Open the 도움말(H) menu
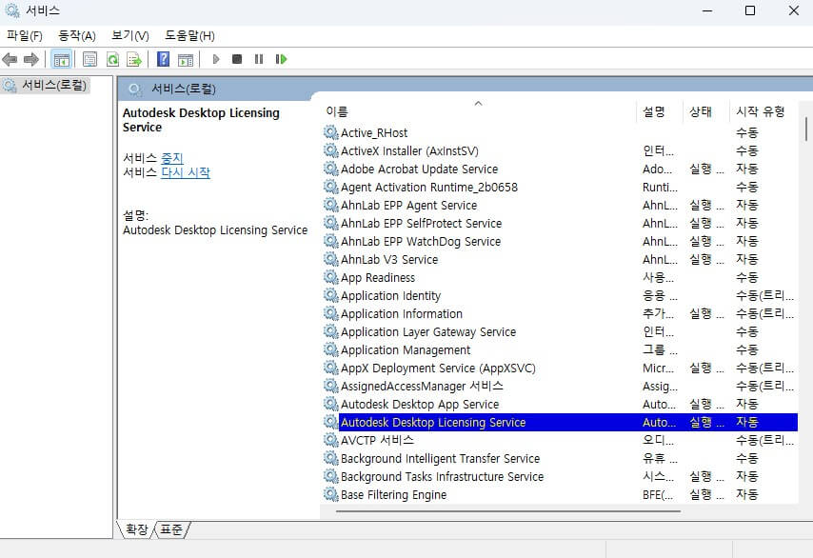Image resolution: width=813 pixels, height=558 pixels. (189, 35)
